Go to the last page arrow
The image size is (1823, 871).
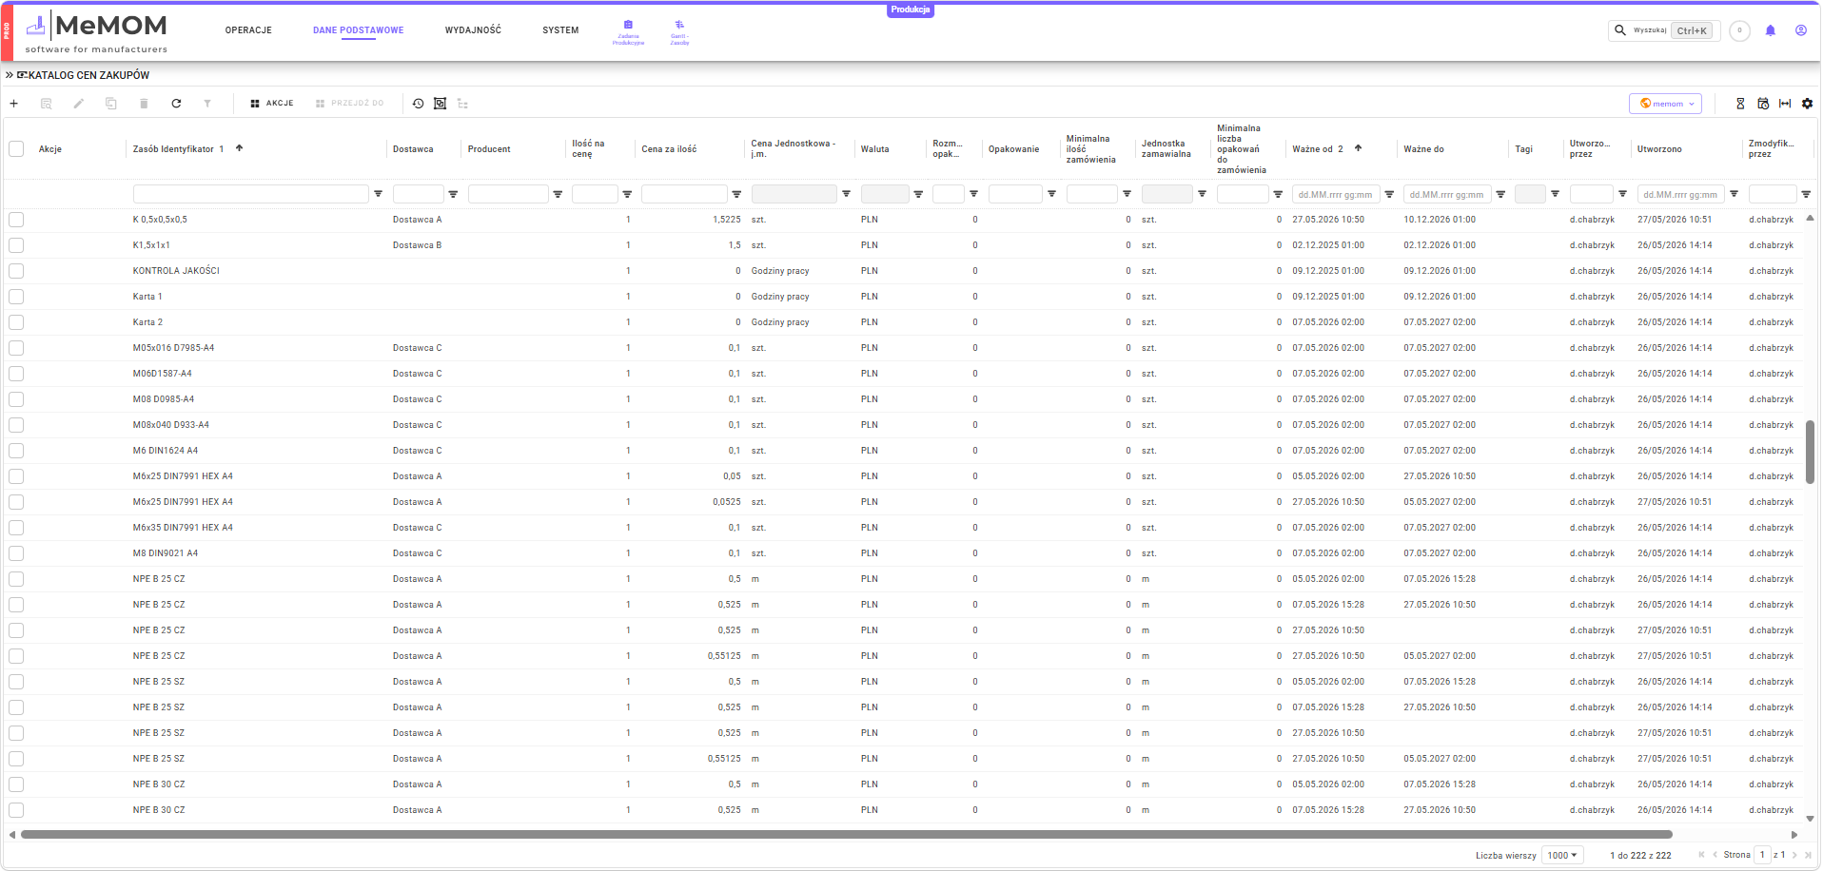click(x=1808, y=855)
